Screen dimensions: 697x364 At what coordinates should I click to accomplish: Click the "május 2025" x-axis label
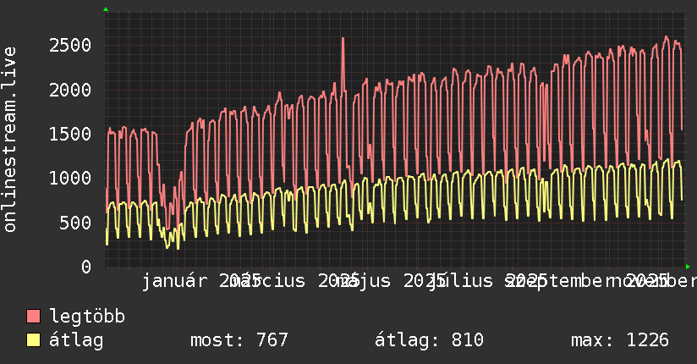point(389,280)
